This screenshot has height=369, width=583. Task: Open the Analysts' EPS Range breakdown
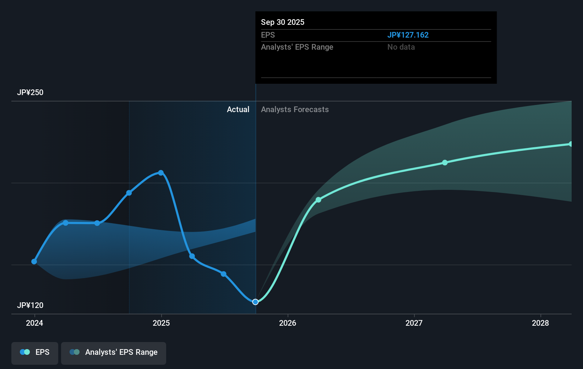point(297,47)
